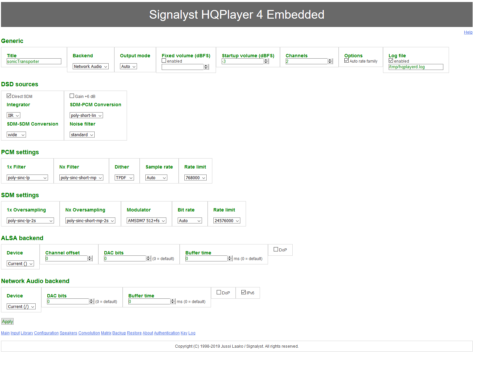The width and height of the screenshot is (478, 365).
Task: Open the 1x Filter dropdown
Action: (27, 178)
